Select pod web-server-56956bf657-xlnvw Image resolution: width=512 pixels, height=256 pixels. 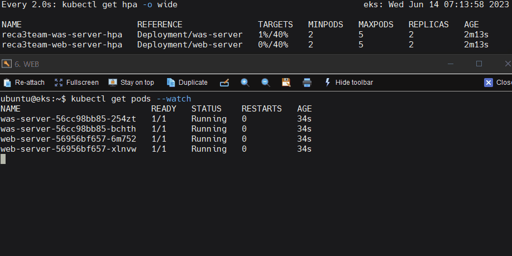pos(68,149)
